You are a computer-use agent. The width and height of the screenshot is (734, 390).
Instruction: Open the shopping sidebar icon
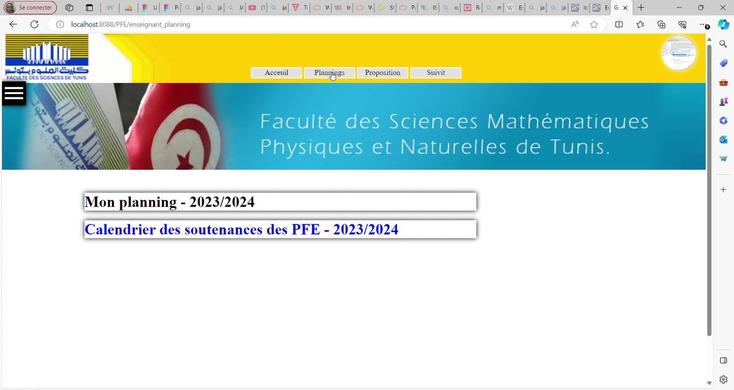click(723, 63)
